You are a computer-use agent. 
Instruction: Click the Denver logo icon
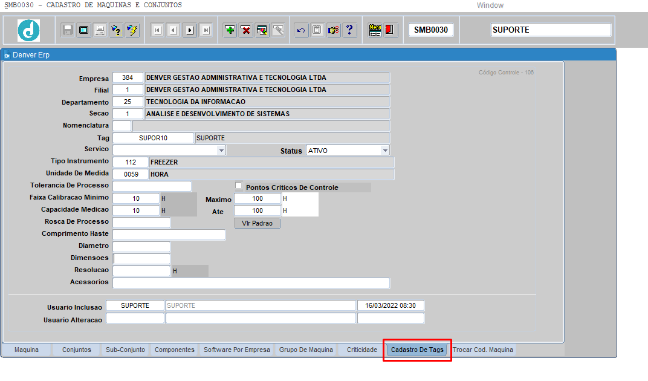(28, 30)
